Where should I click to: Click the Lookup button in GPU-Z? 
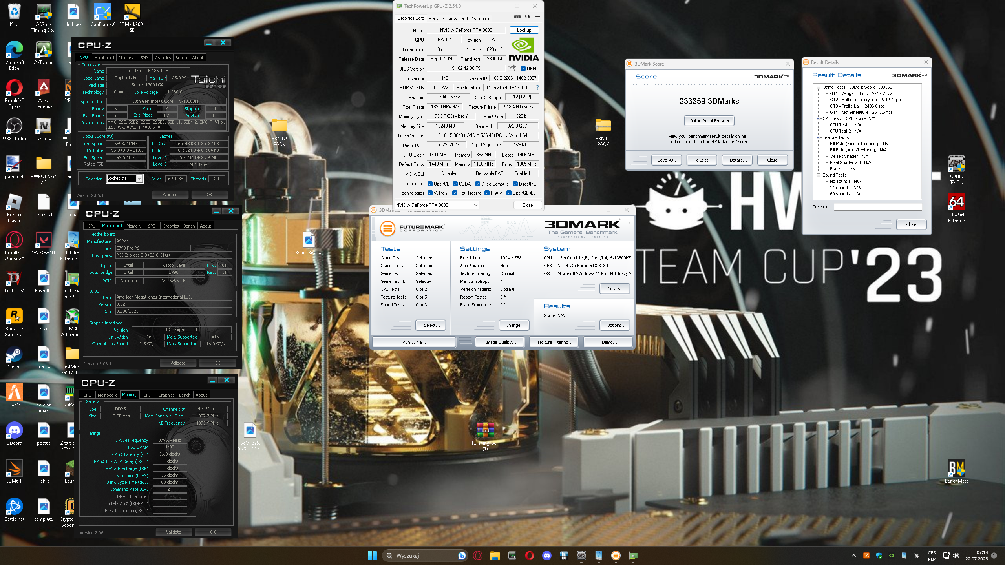tap(524, 30)
